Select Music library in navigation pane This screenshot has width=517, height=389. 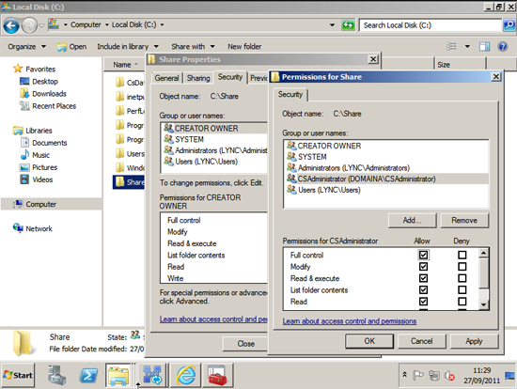[x=40, y=155]
